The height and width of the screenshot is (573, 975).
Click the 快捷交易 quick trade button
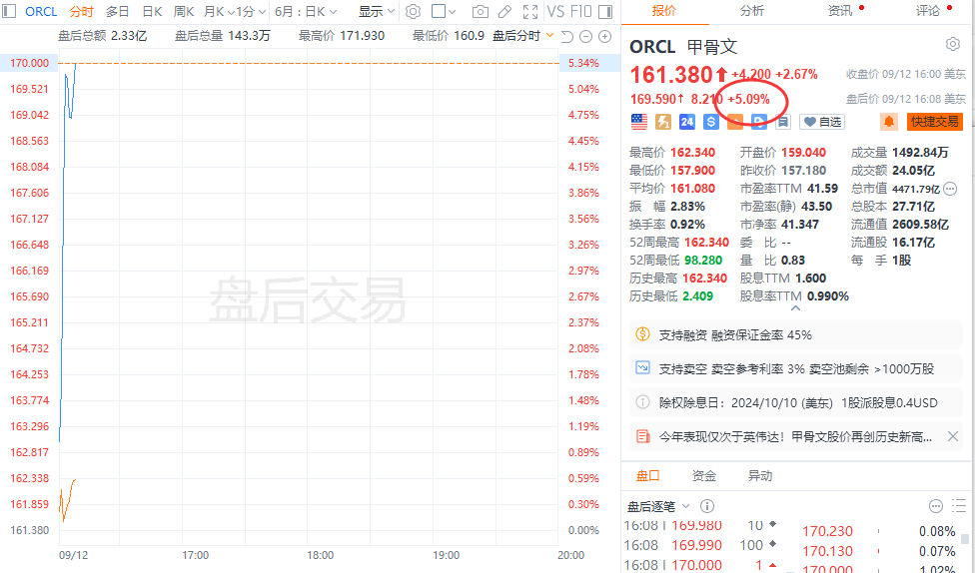[x=935, y=122]
